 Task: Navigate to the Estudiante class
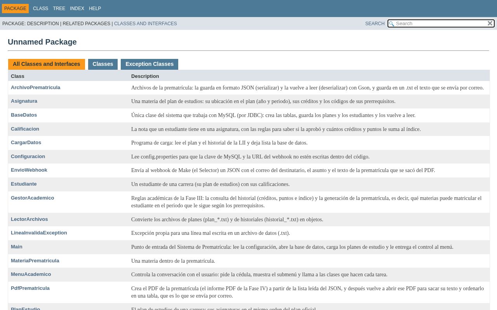coord(24,184)
